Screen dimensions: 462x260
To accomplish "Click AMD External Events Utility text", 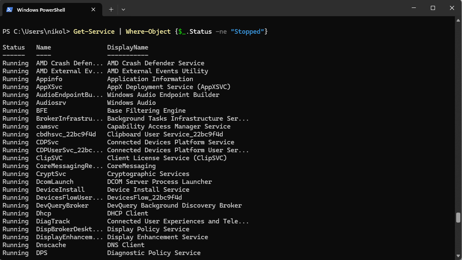I will click(157, 71).
